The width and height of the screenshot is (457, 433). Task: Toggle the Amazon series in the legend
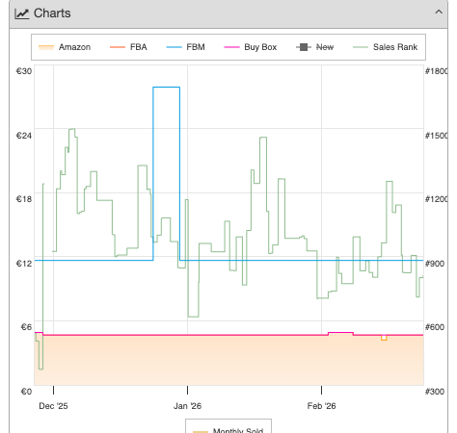tap(65, 47)
